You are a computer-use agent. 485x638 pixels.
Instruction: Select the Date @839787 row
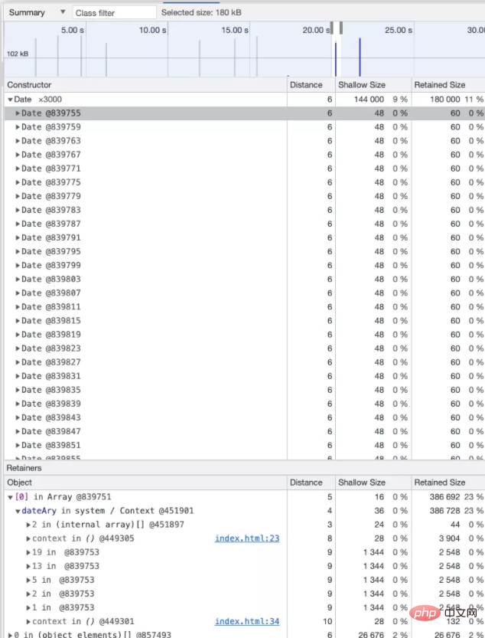click(x=244, y=224)
